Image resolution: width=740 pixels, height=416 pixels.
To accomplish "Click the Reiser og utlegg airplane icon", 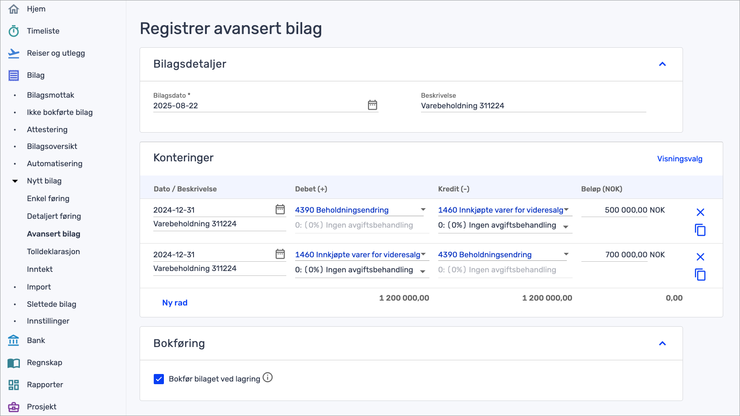I will pos(13,53).
